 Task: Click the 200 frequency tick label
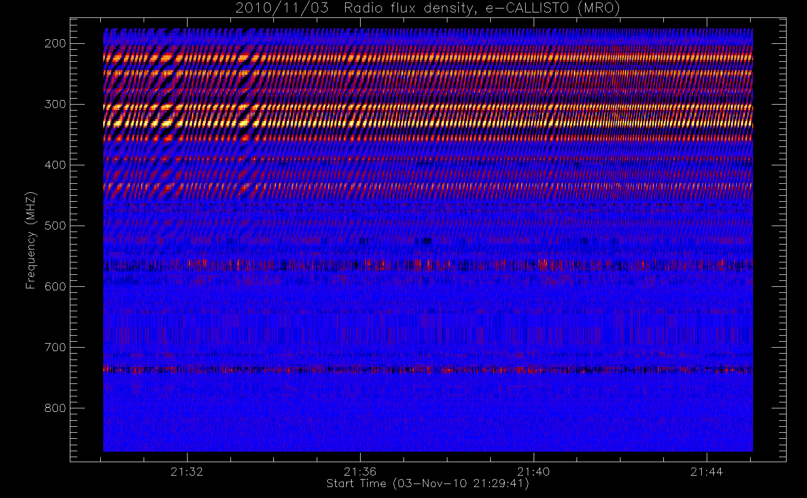click(55, 44)
